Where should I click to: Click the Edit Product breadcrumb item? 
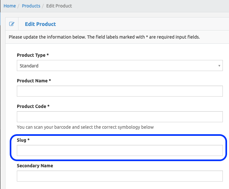pos(59,6)
